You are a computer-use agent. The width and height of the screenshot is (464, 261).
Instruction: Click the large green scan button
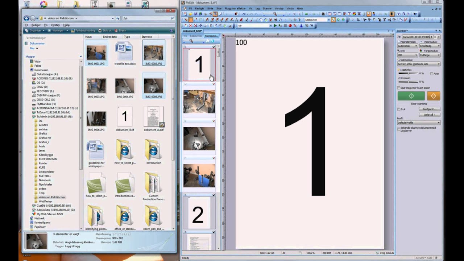pos(411,96)
